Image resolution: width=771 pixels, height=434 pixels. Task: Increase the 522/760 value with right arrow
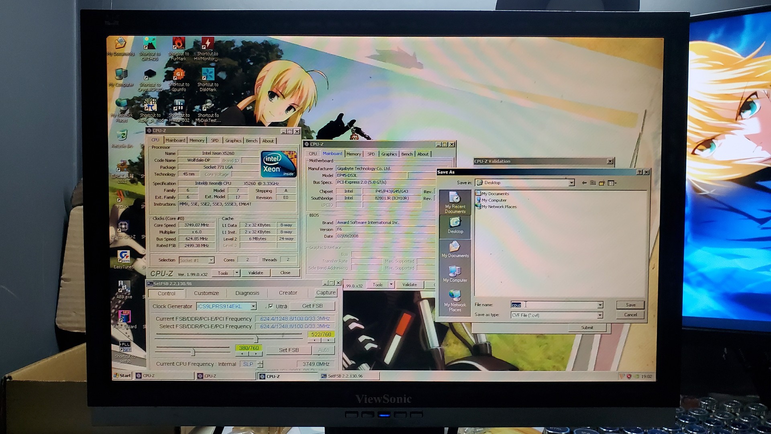click(328, 340)
